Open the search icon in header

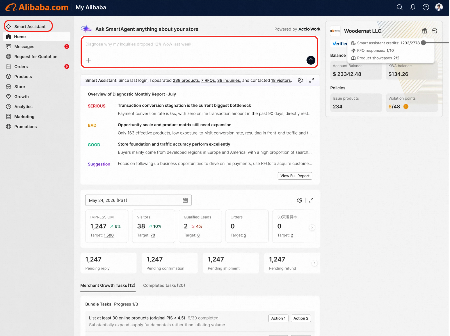pos(399,7)
